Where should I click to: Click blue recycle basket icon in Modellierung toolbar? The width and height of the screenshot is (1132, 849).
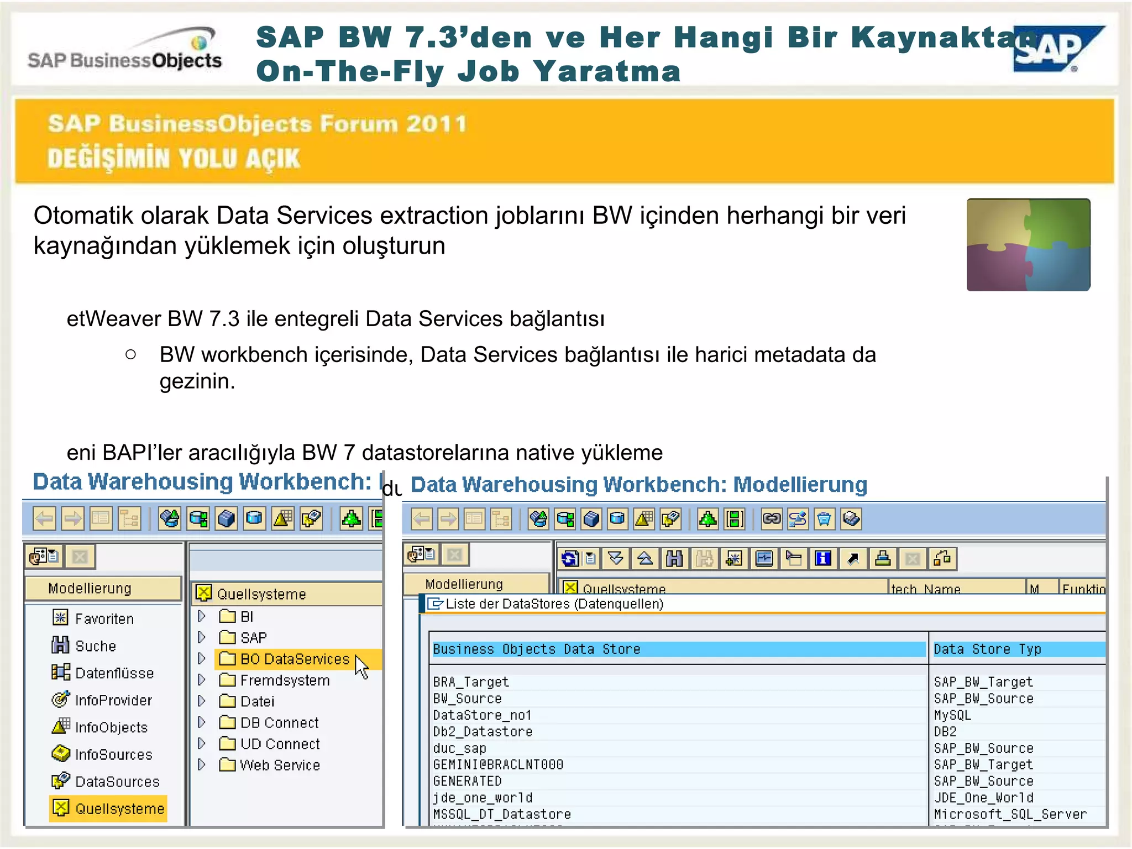pyautogui.click(x=824, y=519)
